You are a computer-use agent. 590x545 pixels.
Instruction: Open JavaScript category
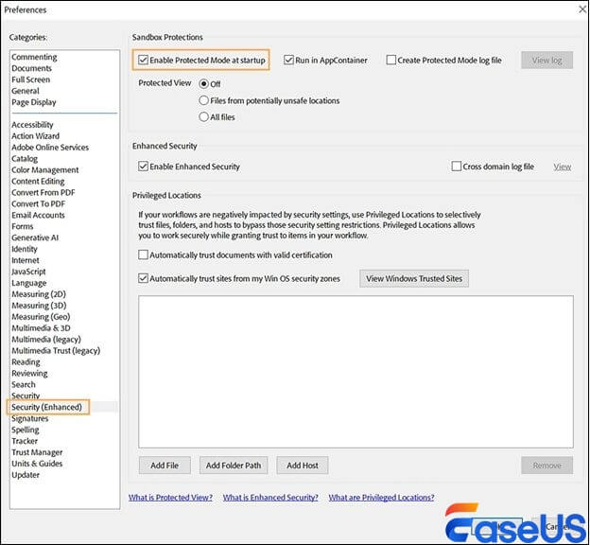point(28,272)
